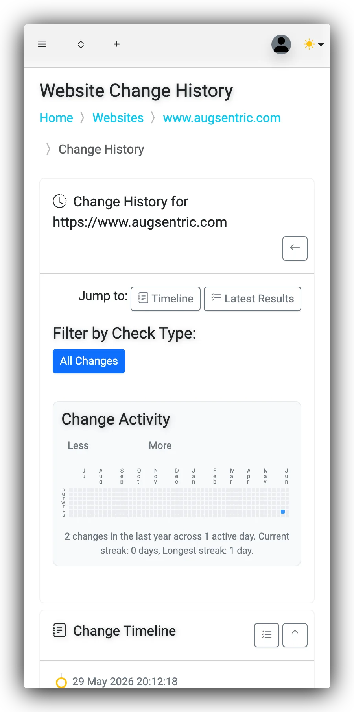Open Websites breadcrumb link
The height and width of the screenshot is (712, 354).
coord(118,118)
